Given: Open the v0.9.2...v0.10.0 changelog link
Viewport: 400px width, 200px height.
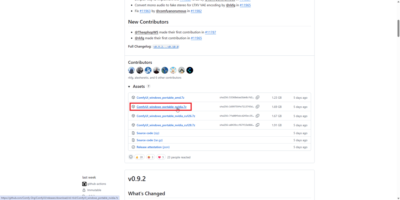Looking at the screenshot, I should [166, 47].
